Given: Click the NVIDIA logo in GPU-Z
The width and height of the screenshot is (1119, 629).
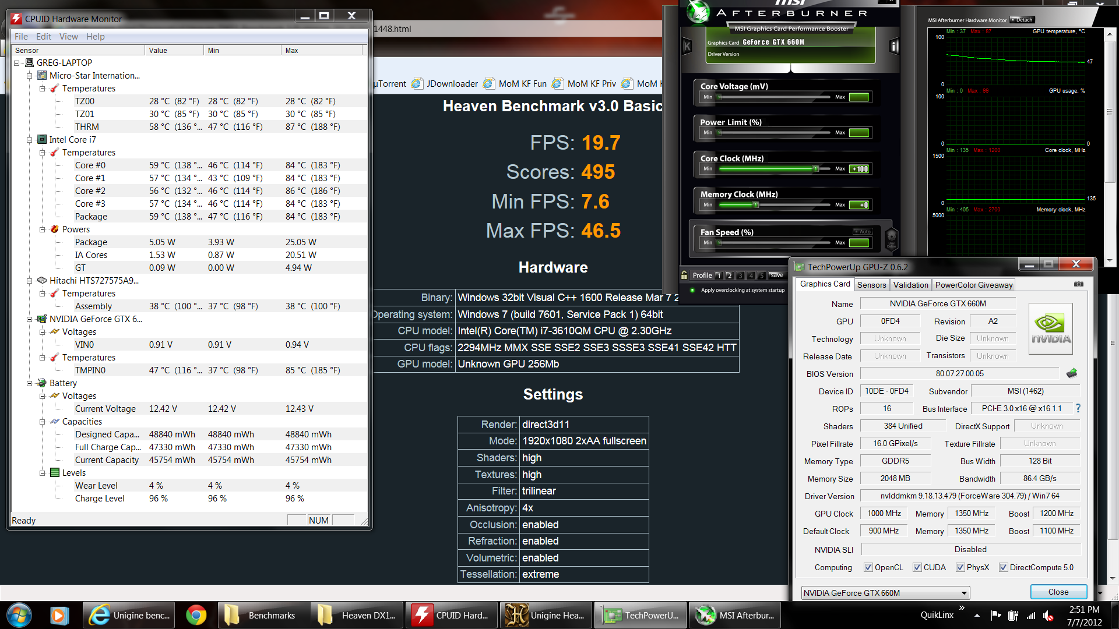Looking at the screenshot, I should tap(1051, 329).
